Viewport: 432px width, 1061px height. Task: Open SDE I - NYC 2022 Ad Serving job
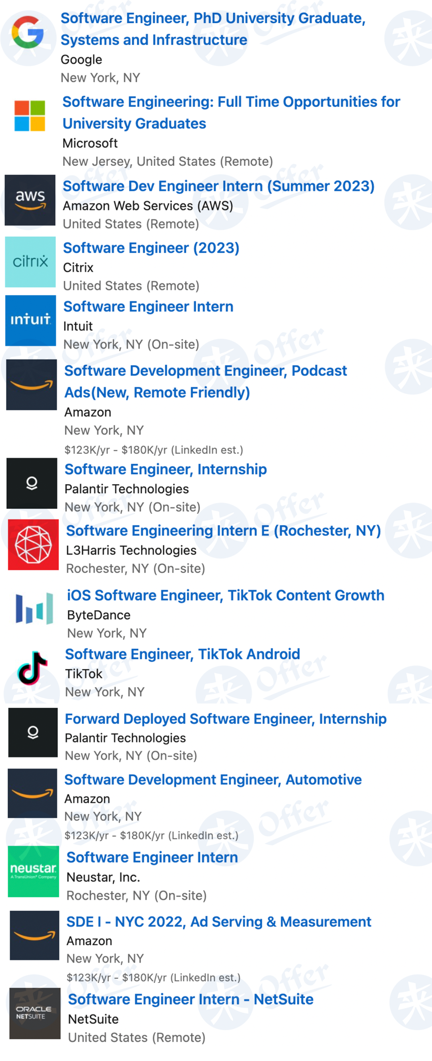tap(218, 921)
